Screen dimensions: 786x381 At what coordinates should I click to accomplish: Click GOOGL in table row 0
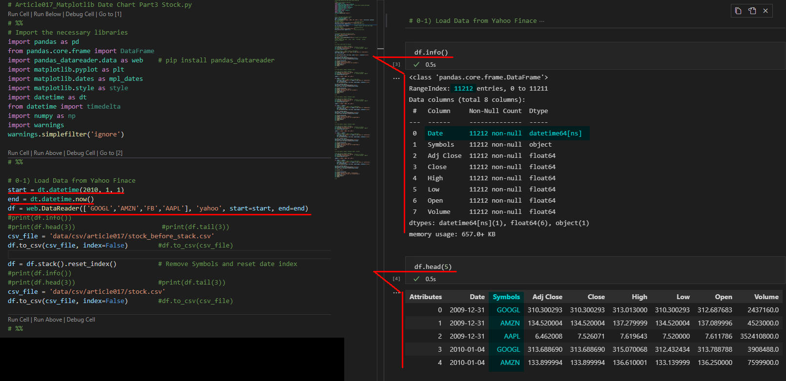pos(509,310)
